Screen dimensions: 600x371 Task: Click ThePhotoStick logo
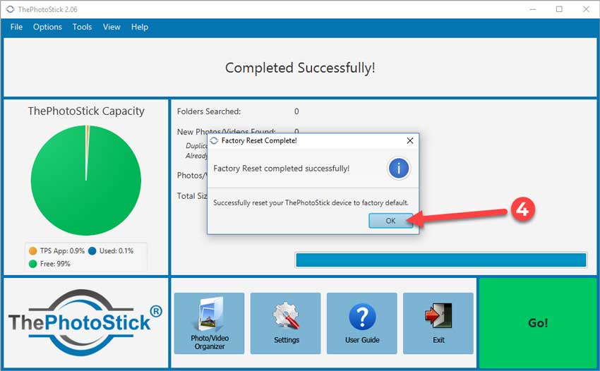(x=85, y=322)
